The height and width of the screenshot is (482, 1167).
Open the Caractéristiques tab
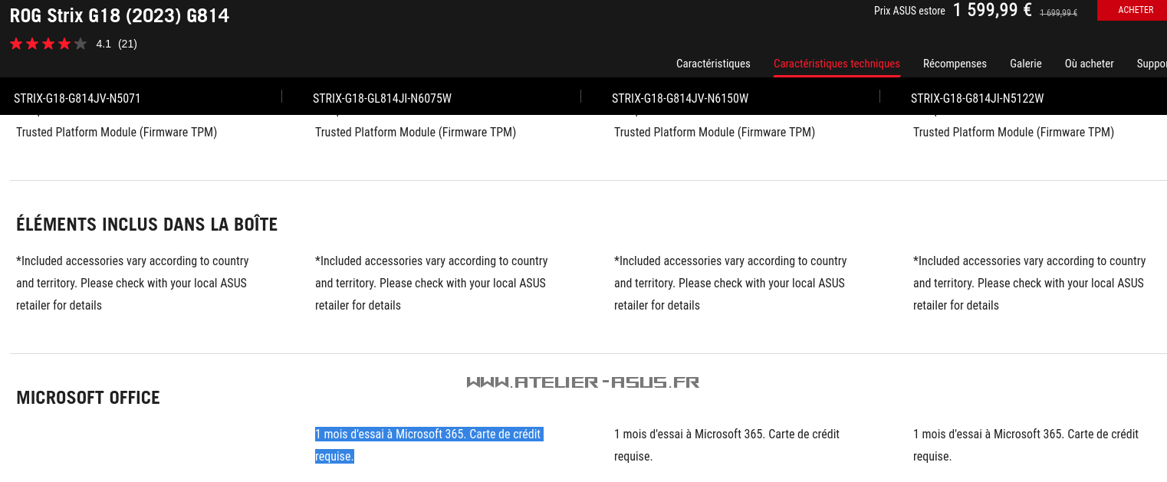[x=713, y=64]
